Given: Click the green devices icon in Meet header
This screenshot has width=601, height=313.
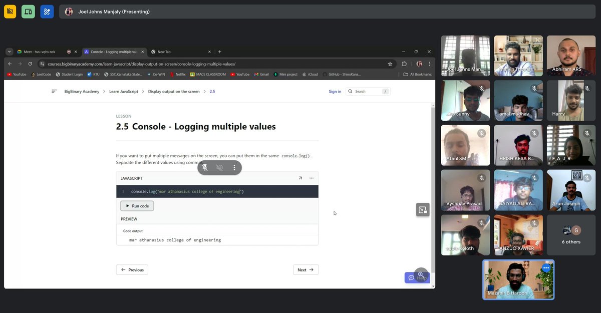Looking at the screenshot, I should 28,12.
